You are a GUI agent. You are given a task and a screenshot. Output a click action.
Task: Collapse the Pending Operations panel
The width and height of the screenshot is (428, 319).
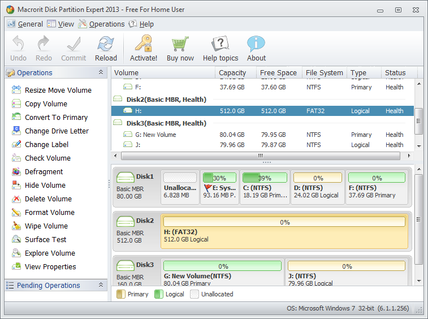coord(101,285)
